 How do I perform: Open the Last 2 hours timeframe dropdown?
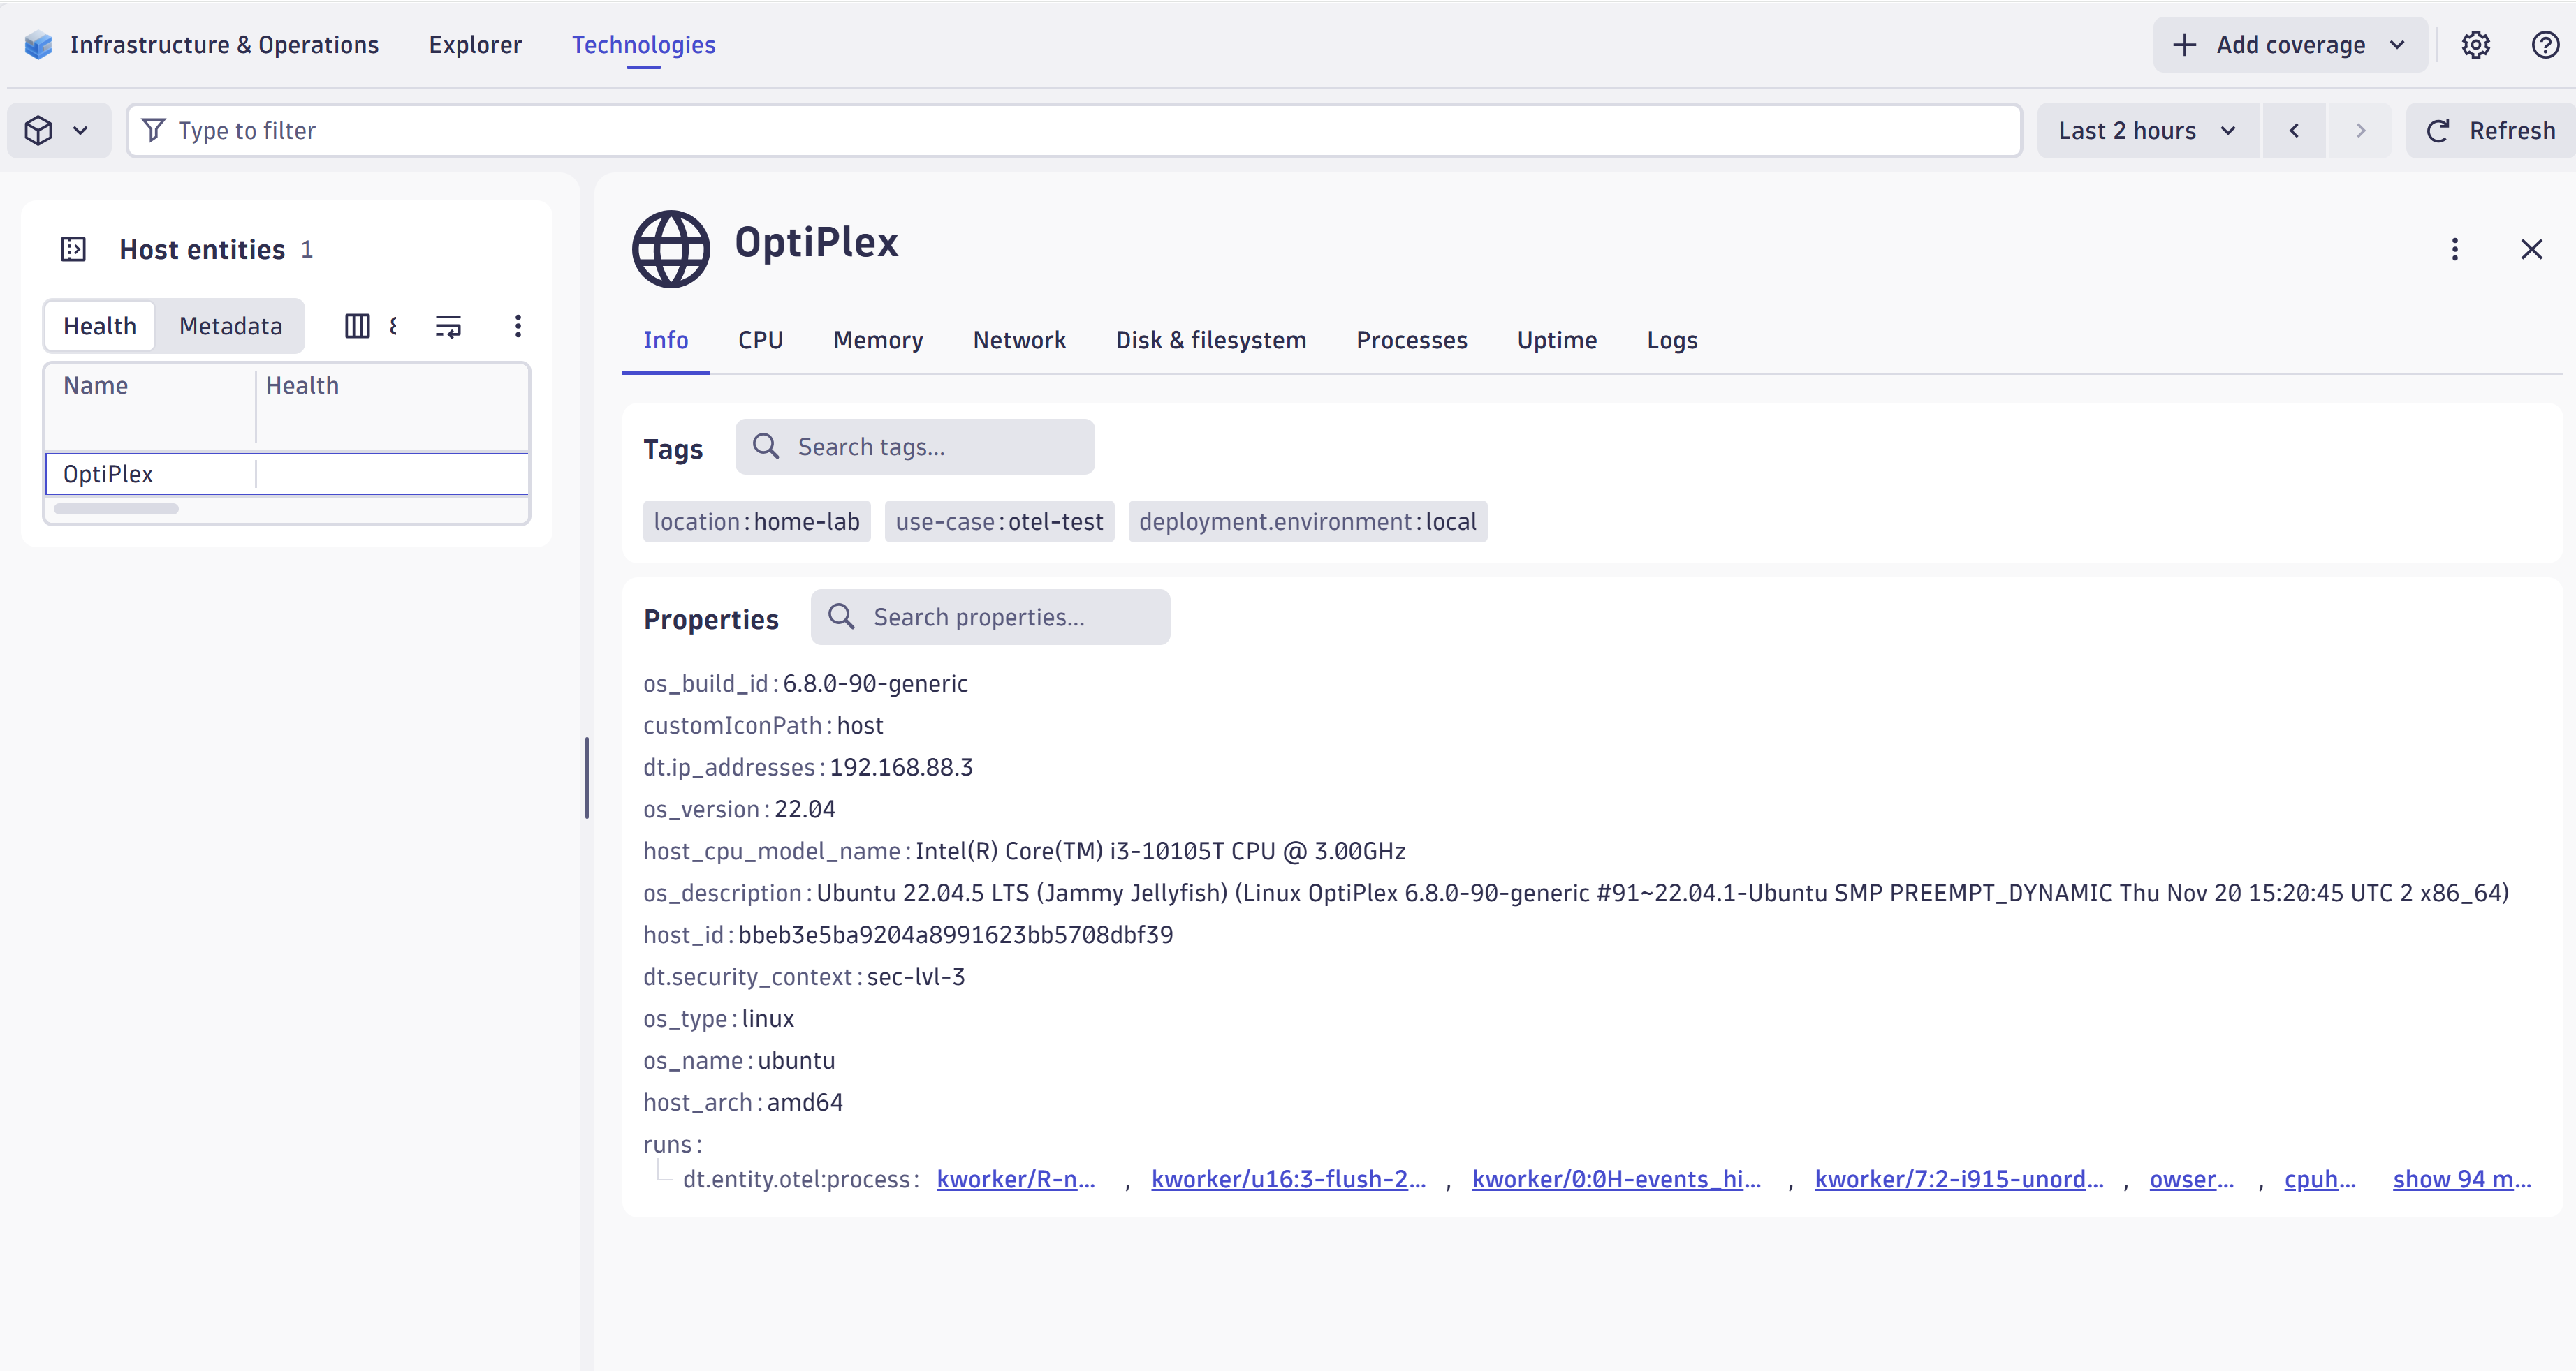tap(2145, 130)
